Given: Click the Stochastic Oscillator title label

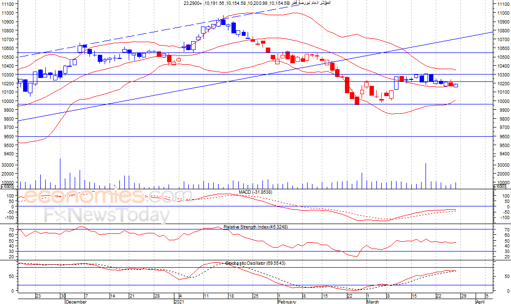Looking at the screenshot, I should (255, 263).
